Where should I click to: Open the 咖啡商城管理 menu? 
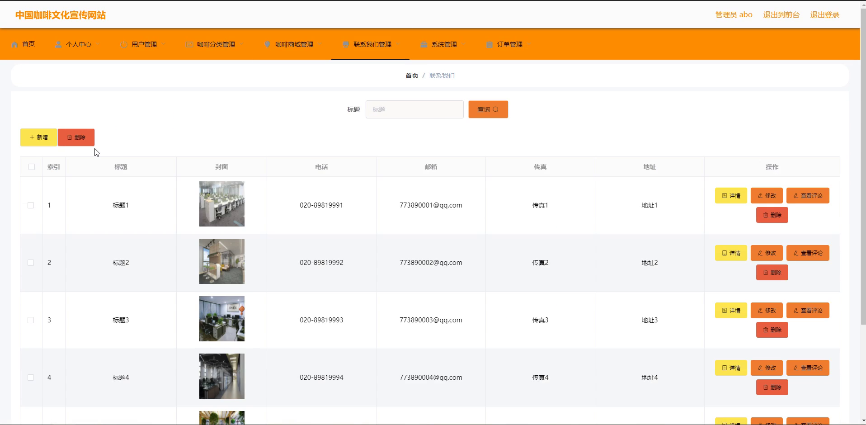click(294, 44)
